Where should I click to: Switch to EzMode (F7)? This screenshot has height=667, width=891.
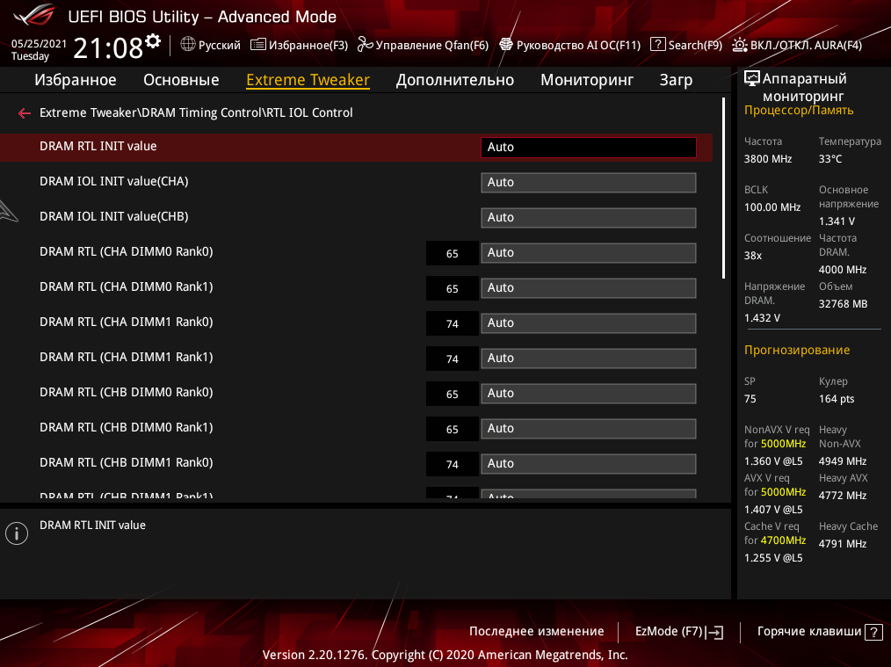click(x=669, y=631)
